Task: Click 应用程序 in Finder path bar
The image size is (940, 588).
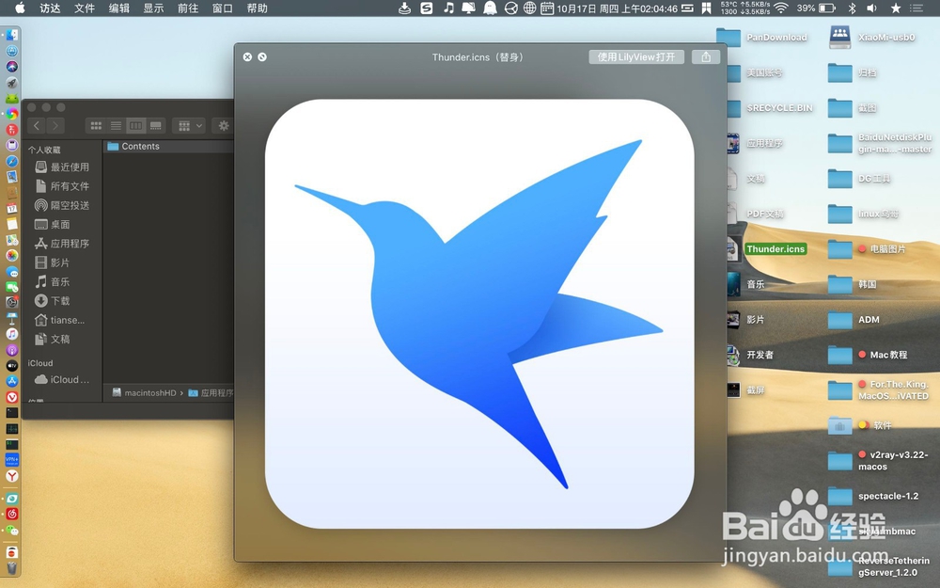Action: click(x=211, y=393)
